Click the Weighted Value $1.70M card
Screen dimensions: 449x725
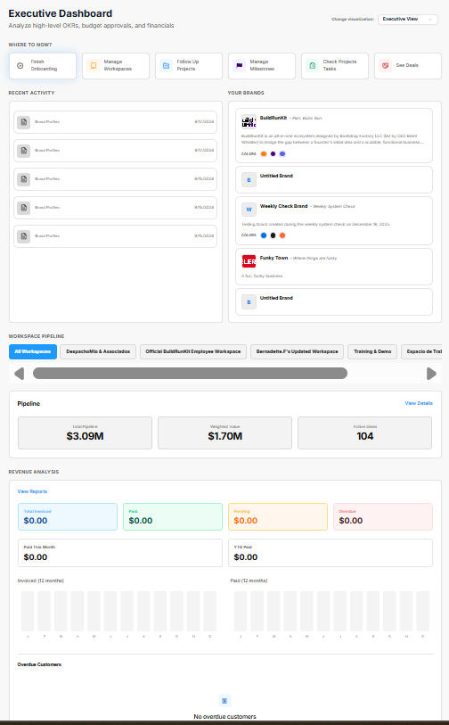pos(225,433)
